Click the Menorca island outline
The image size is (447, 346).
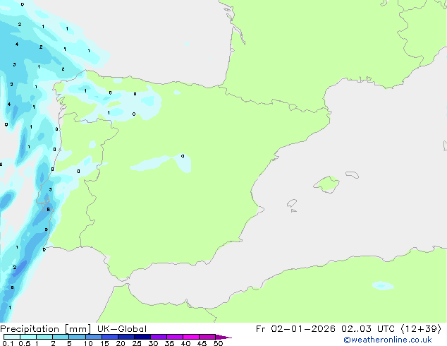point(353,174)
